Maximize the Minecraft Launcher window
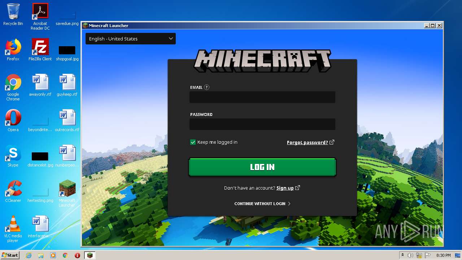This screenshot has height=260, width=462. point(433,26)
